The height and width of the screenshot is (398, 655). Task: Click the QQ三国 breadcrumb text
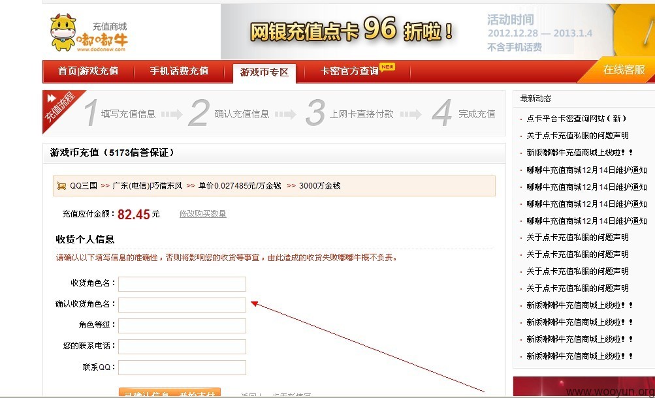pos(84,186)
